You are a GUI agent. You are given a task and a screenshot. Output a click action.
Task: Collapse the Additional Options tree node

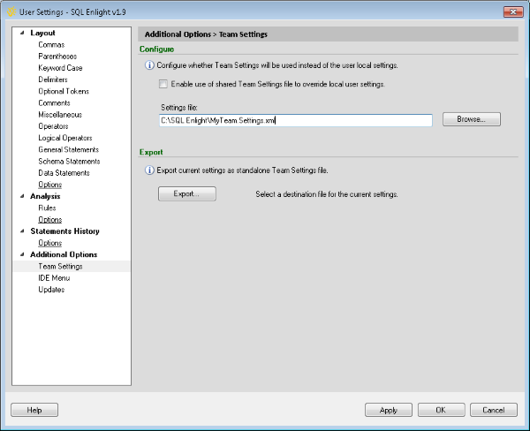click(22, 254)
